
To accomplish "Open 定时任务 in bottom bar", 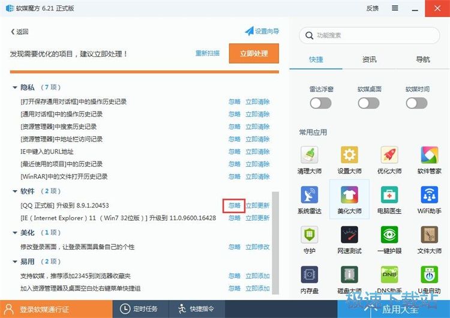I will pyautogui.click(x=140, y=309).
